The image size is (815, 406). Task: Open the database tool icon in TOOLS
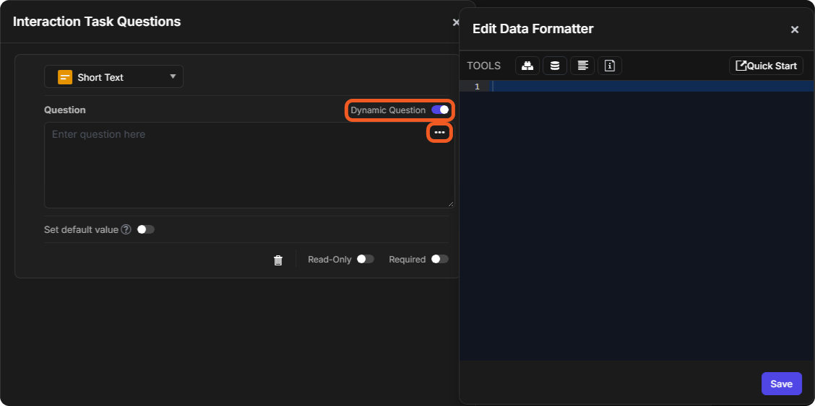[x=555, y=66]
